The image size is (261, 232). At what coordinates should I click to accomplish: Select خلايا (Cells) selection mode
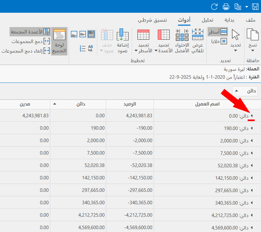tap(219, 41)
